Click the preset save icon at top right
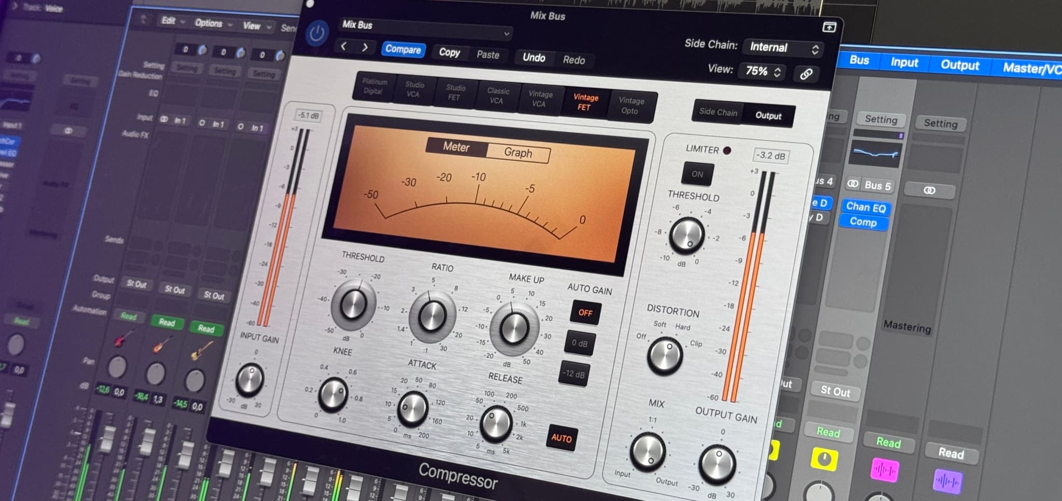The width and height of the screenshot is (1062, 501). 830,26
